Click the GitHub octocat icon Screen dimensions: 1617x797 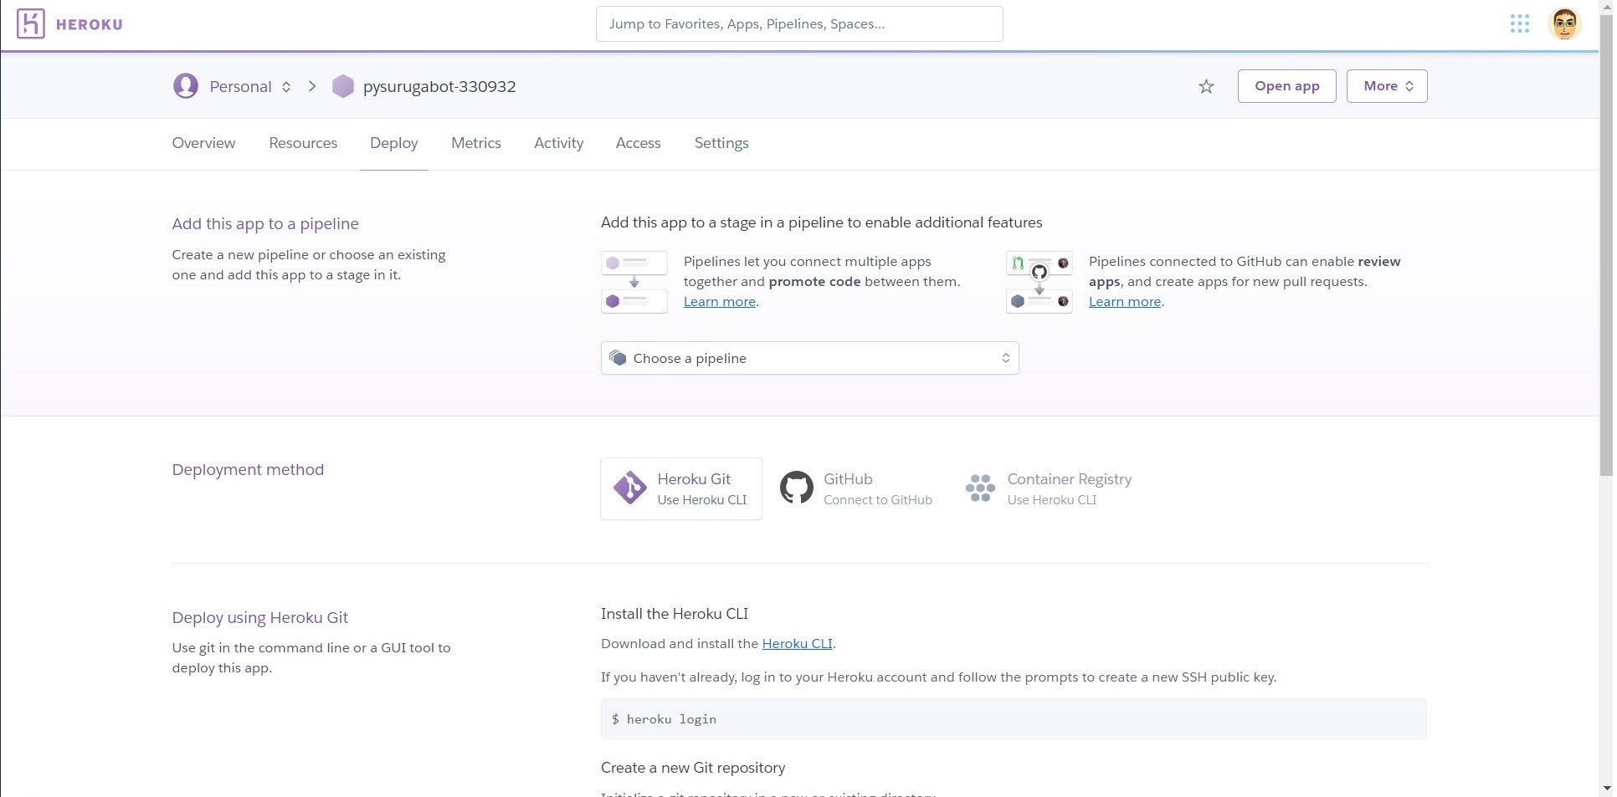(x=796, y=488)
